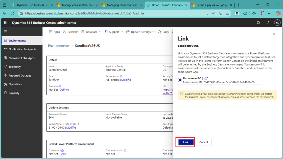Close the Home - Business Central tab

[186, 5]
